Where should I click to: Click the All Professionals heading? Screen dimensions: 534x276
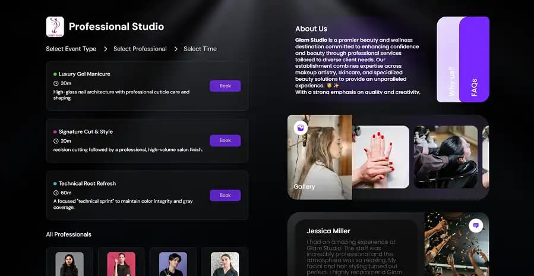pyautogui.click(x=69, y=235)
